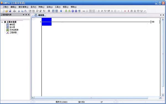
Task: Insert a parallel normally closed contact
Action: coord(109,11)
